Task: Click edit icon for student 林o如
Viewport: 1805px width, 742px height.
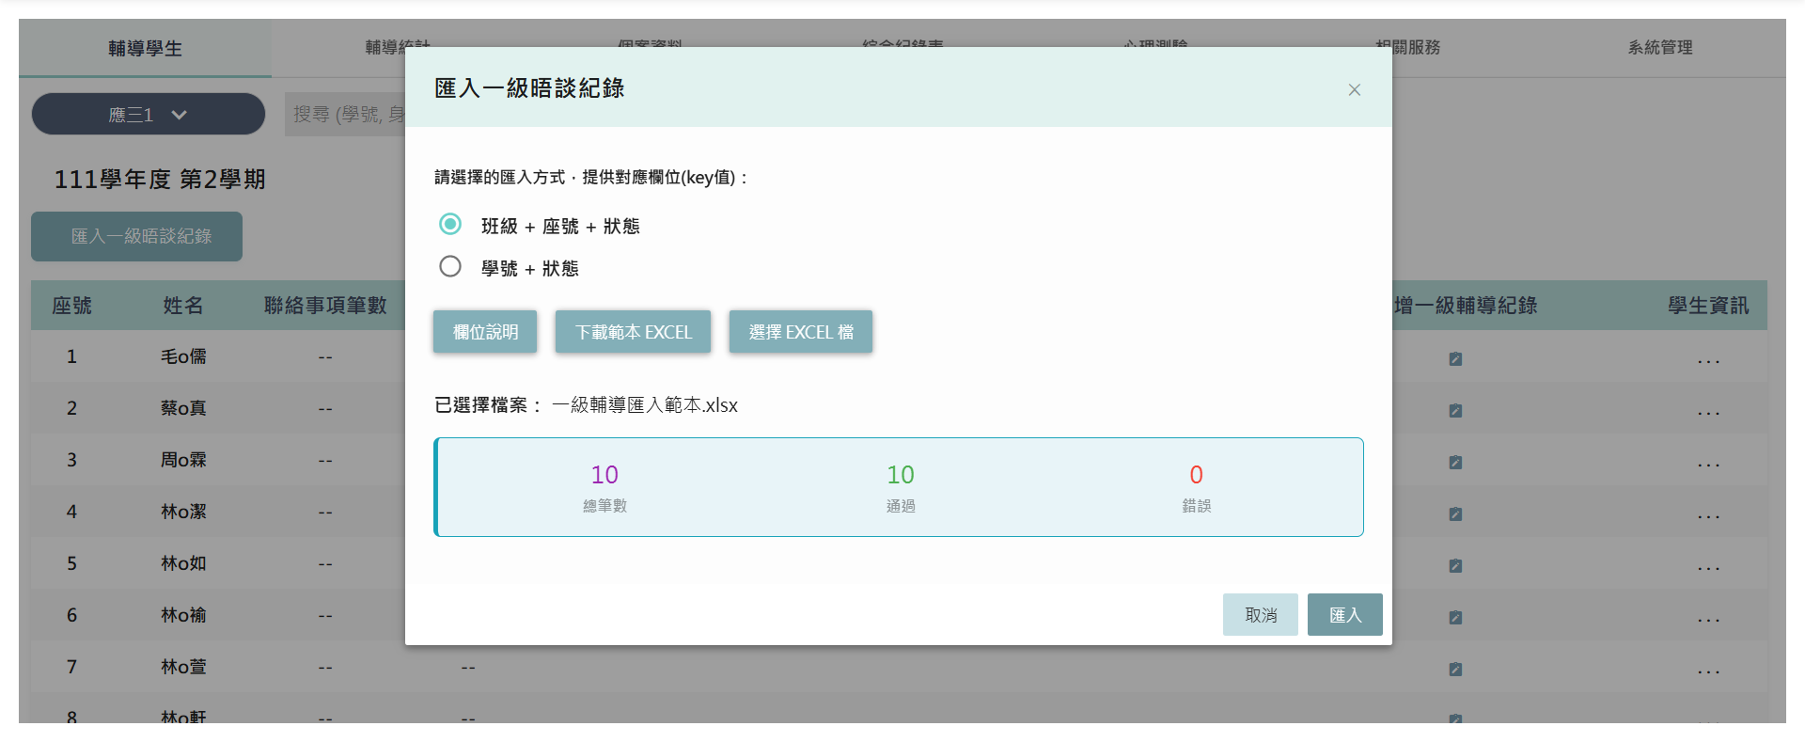Action: 1455,565
